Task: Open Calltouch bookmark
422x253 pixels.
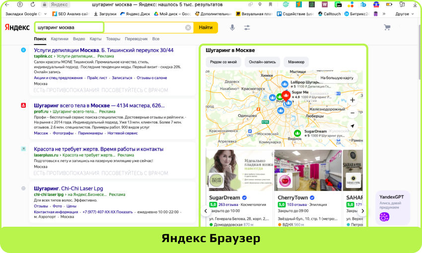Action: (x=330, y=14)
